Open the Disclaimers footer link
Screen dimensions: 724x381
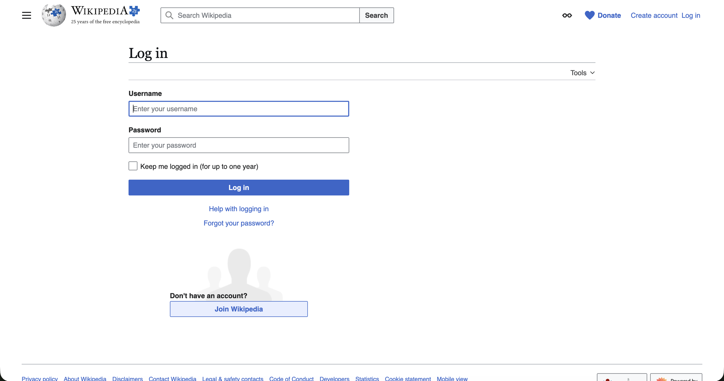(127, 378)
